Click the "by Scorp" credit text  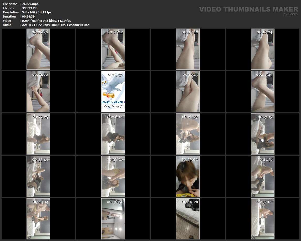click(290, 14)
